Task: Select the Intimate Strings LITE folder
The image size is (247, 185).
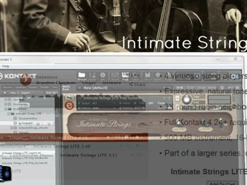Action: click(27, 113)
